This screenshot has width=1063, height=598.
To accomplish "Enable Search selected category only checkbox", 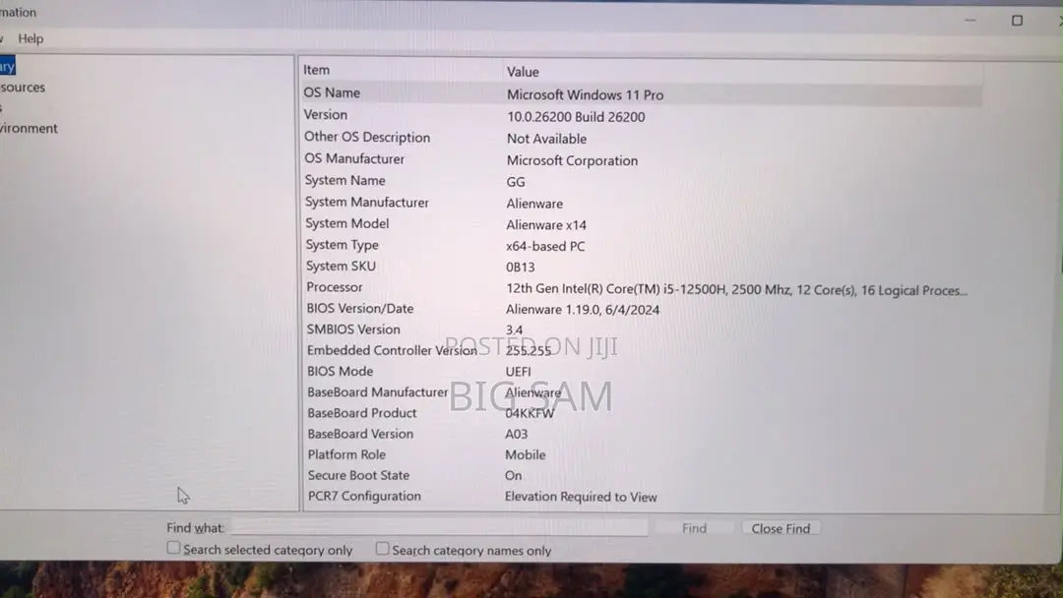I will click(173, 547).
